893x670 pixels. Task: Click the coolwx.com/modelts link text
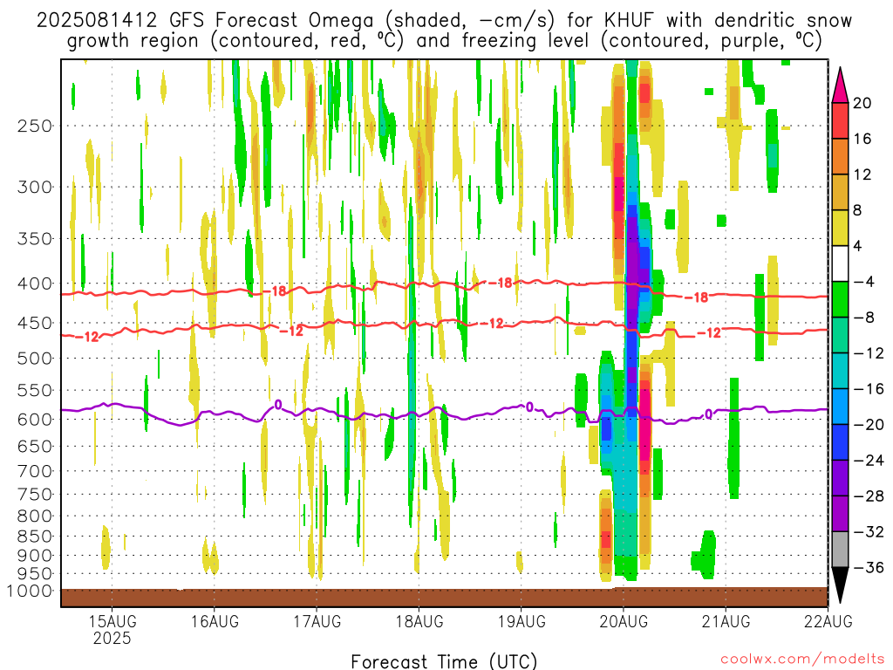click(x=802, y=660)
